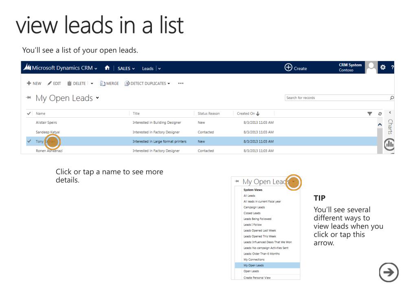
Task: Sort by the Name column header
Action: 40,114
